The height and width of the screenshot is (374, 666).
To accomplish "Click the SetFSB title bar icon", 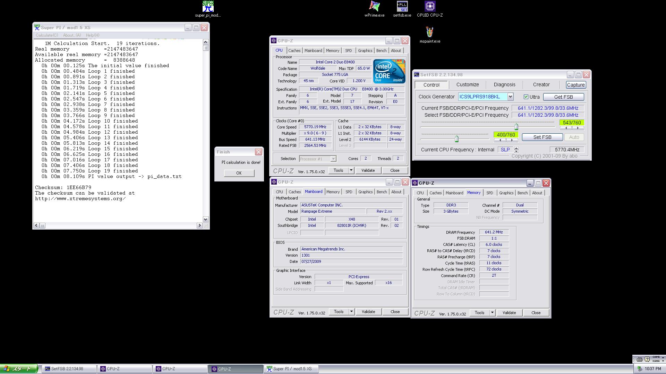I will (x=417, y=74).
